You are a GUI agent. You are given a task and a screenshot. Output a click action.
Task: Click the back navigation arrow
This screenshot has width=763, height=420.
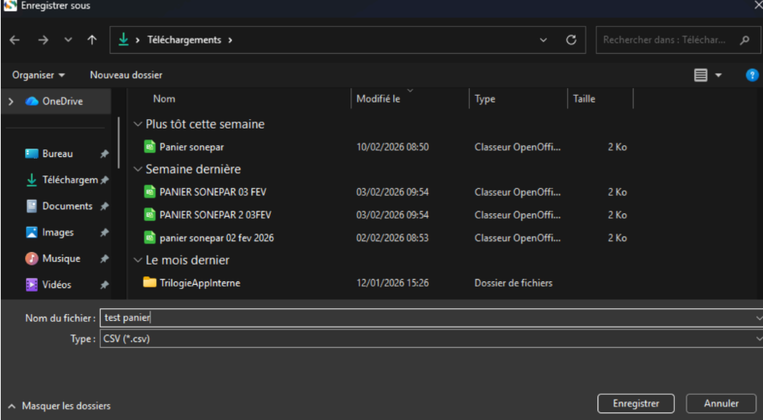tap(14, 39)
